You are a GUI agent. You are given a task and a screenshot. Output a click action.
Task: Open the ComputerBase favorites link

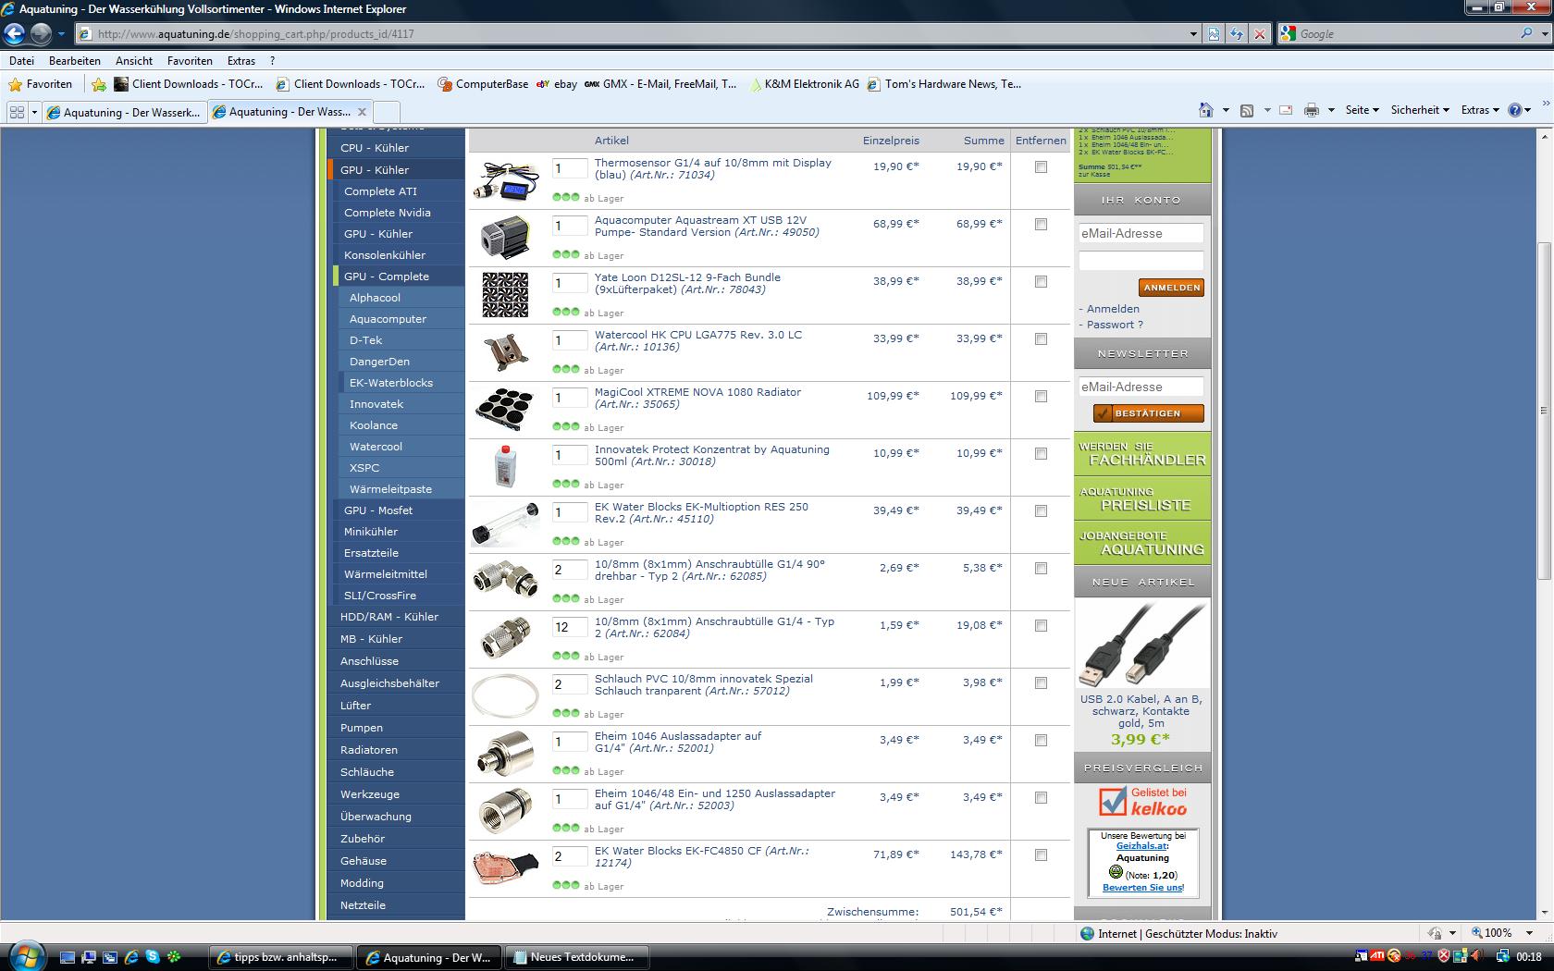point(483,84)
